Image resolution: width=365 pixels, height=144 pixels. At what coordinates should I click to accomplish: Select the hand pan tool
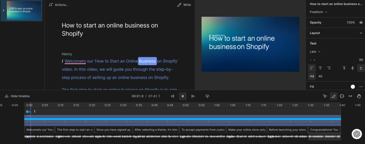coord(359,96)
